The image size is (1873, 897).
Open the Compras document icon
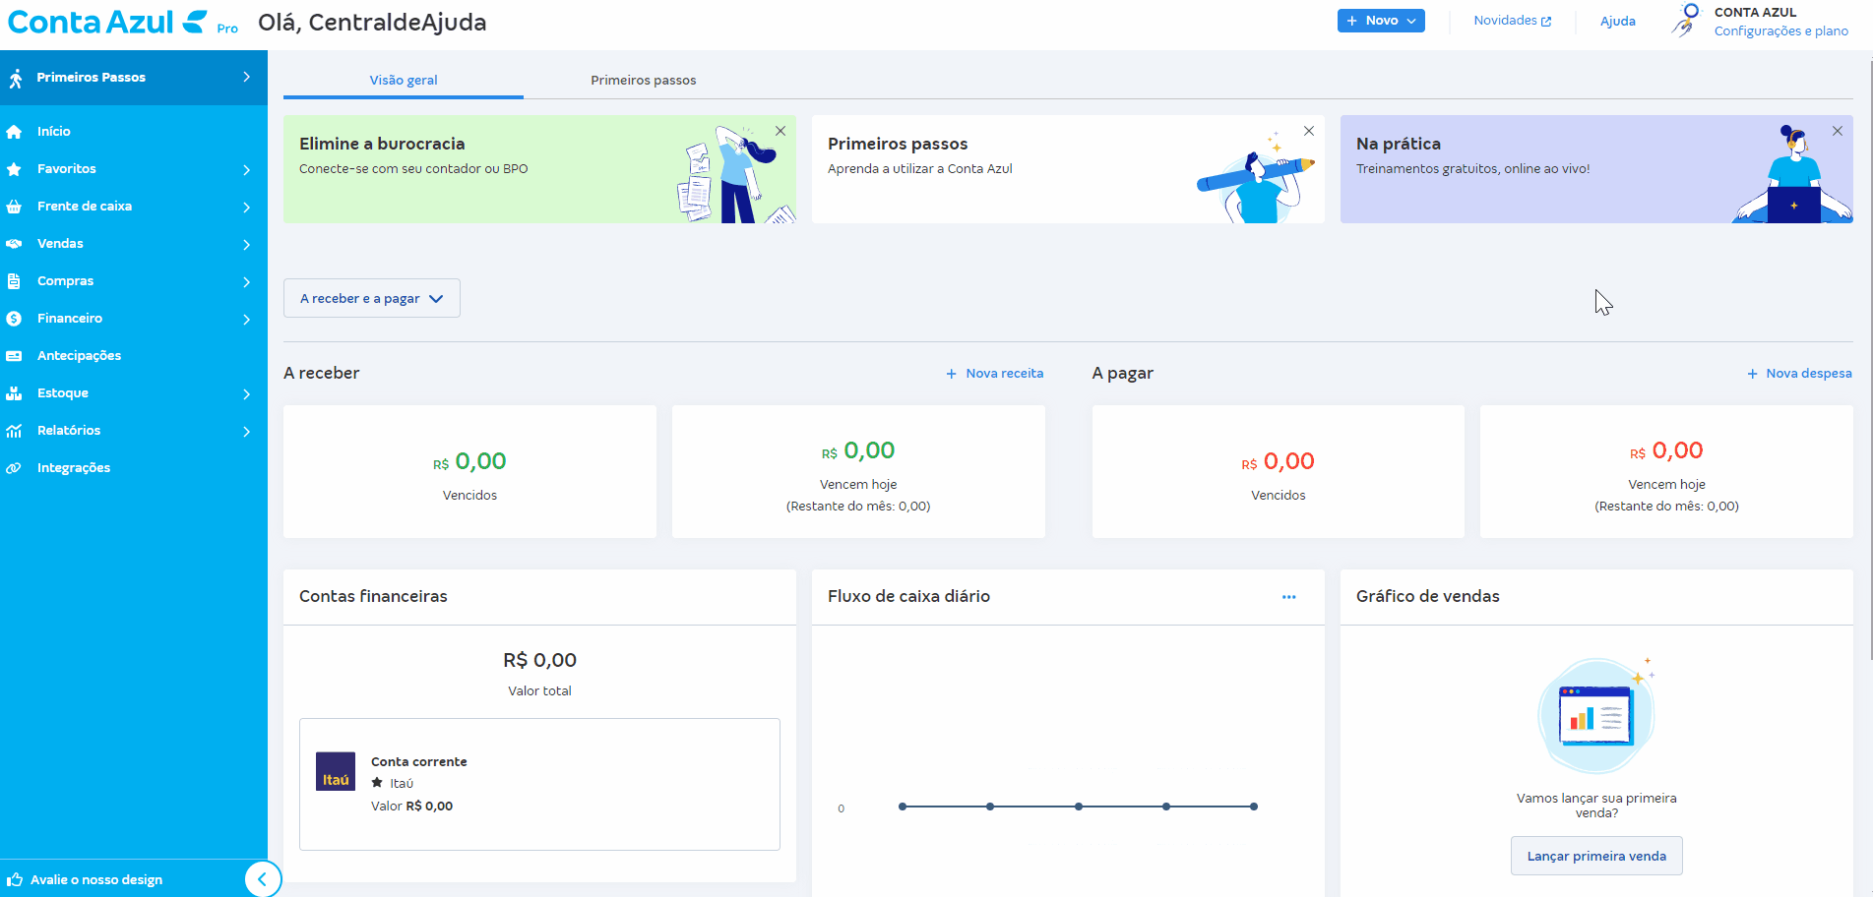[x=14, y=281]
